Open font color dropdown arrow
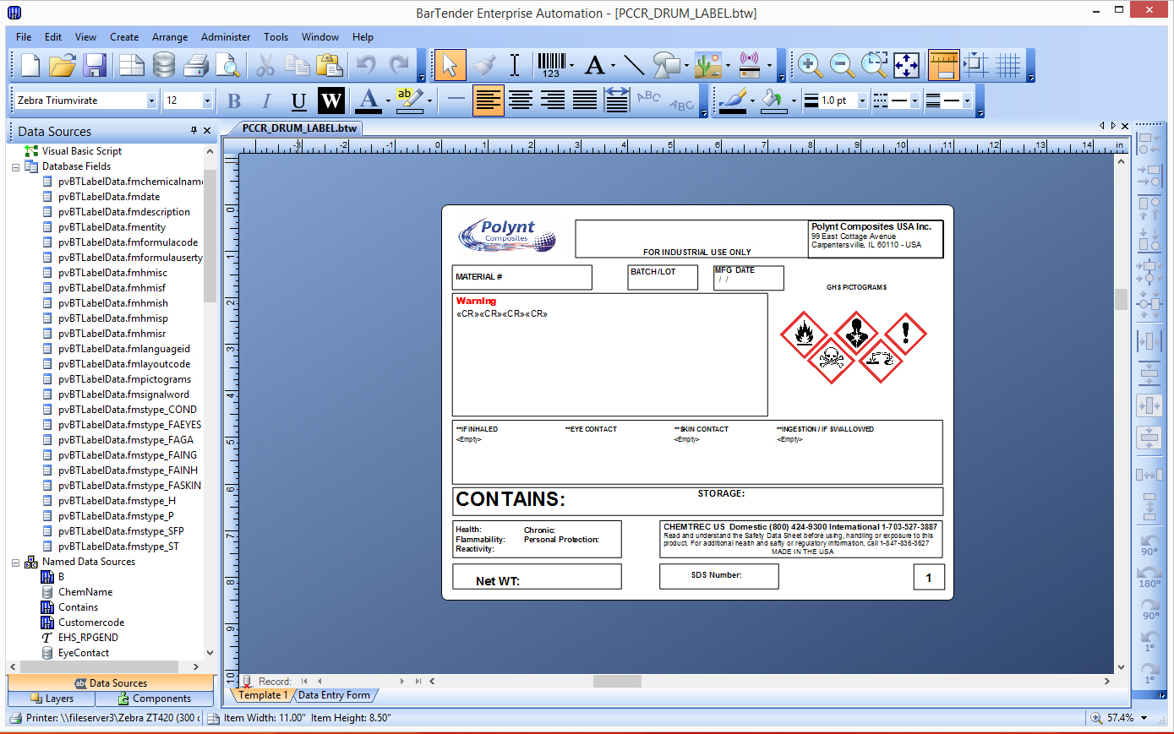1174x734 pixels. pyautogui.click(x=388, y=101)
